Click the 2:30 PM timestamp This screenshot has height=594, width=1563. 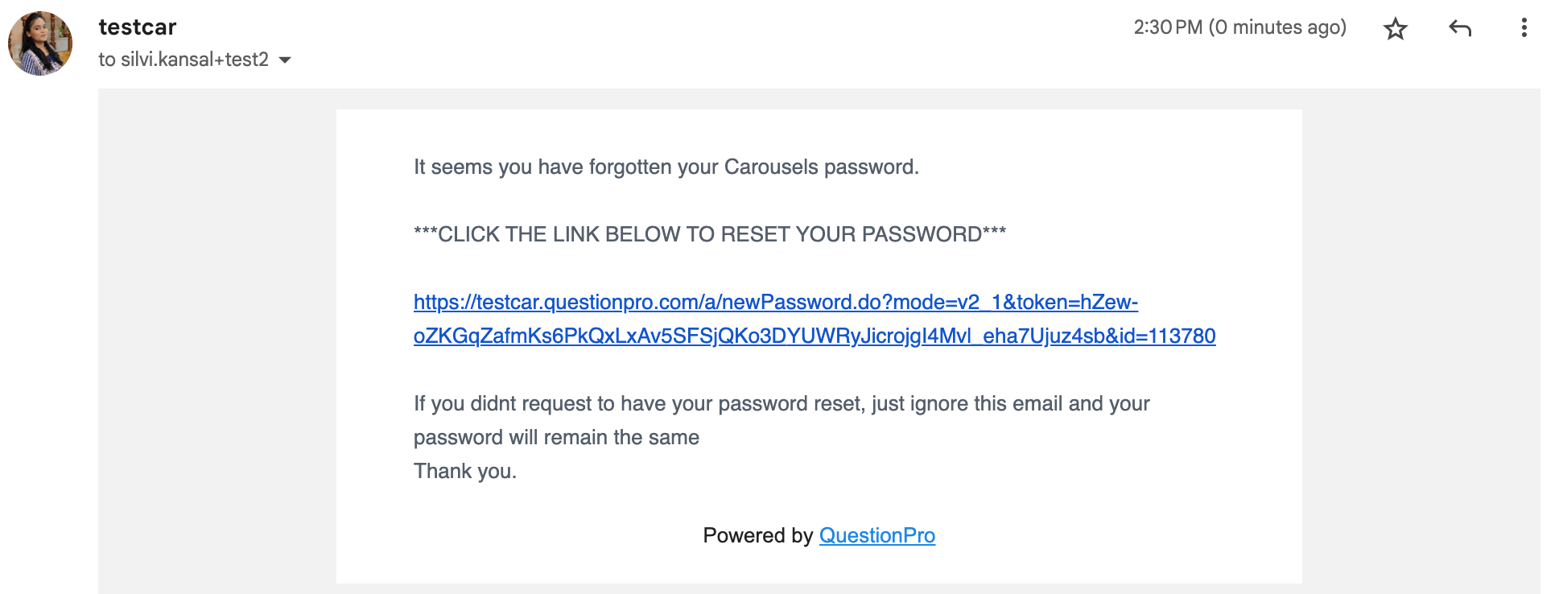coord(1167,27)
